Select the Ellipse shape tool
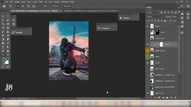The image size is (191, 107). pyautogui.click(x=3, y=51)
